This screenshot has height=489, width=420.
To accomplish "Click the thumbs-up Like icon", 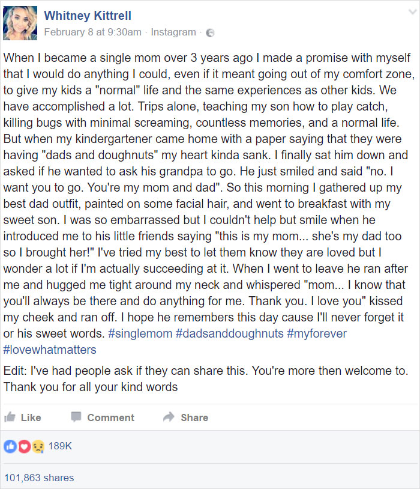I will point(10,417).
